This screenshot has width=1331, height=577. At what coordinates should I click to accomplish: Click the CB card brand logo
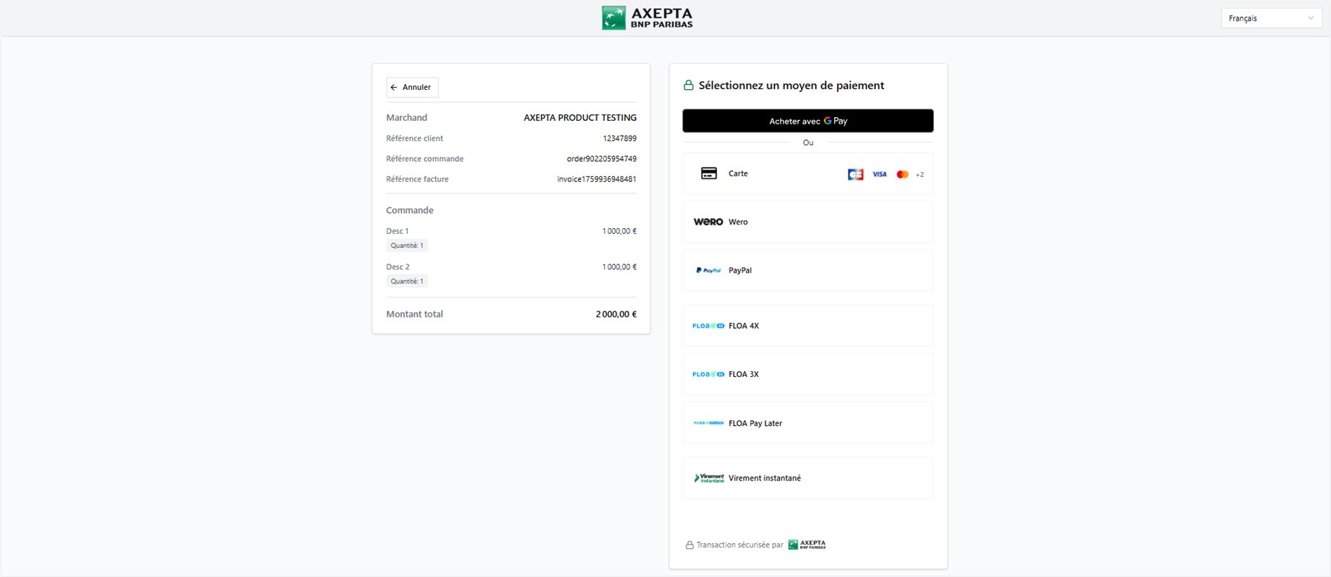pos(855,174)
